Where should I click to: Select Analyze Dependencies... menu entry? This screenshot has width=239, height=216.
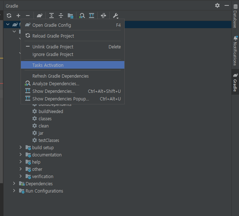[72, 83]
